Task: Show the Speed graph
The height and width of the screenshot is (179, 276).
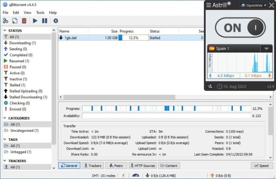Action: (x=262, y=166)
